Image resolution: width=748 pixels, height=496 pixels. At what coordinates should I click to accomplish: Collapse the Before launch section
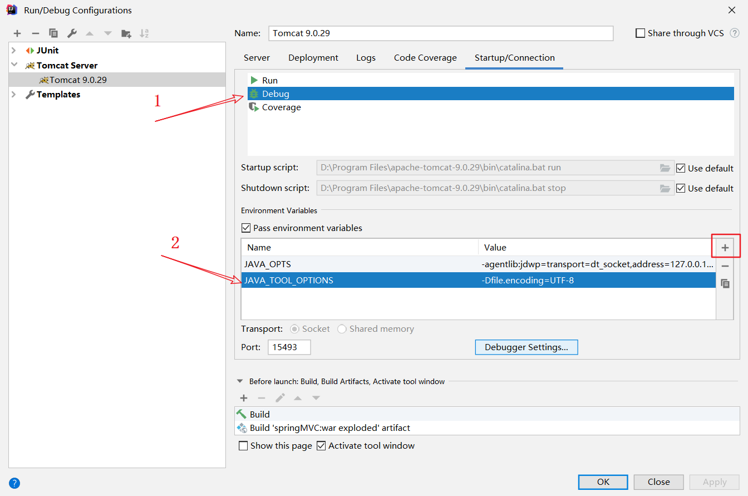coord(240,381)
